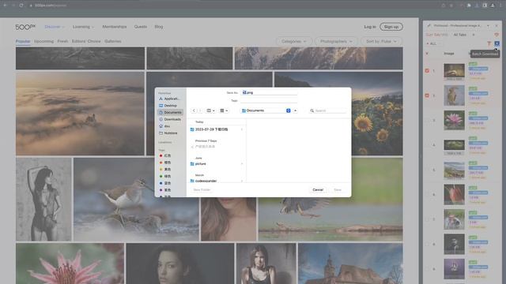Expand the Licensing menu
The width and height of the screenshot is (506, 284).
(x=83, y=27)
